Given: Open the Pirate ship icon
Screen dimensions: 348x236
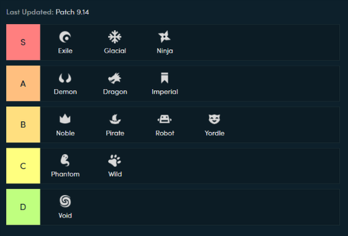Looking at the screenshot, I should coord(115,119).
